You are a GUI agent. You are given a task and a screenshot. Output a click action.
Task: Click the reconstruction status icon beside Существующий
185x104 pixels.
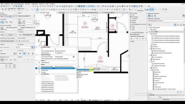coord(74,57)
